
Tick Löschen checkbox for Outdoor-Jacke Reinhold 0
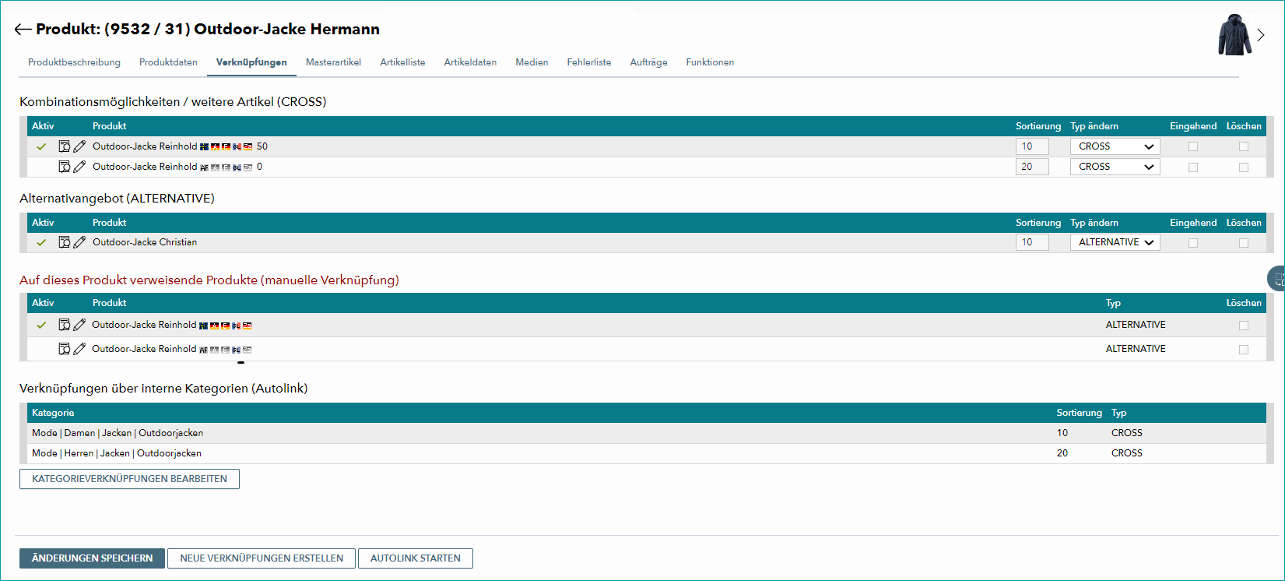click(1244, 167)
